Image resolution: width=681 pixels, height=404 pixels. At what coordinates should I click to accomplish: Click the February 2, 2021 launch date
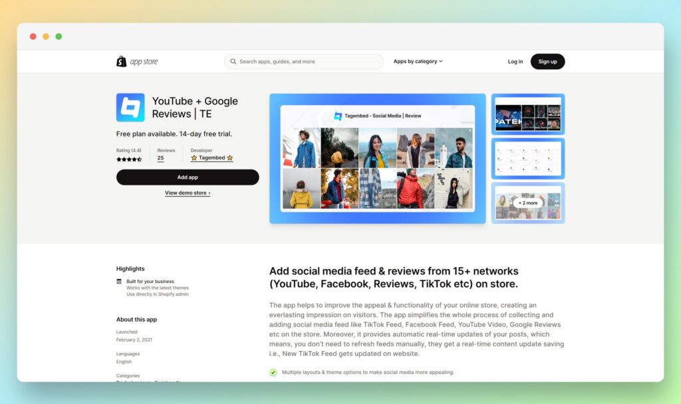click(x=134, y=340)
